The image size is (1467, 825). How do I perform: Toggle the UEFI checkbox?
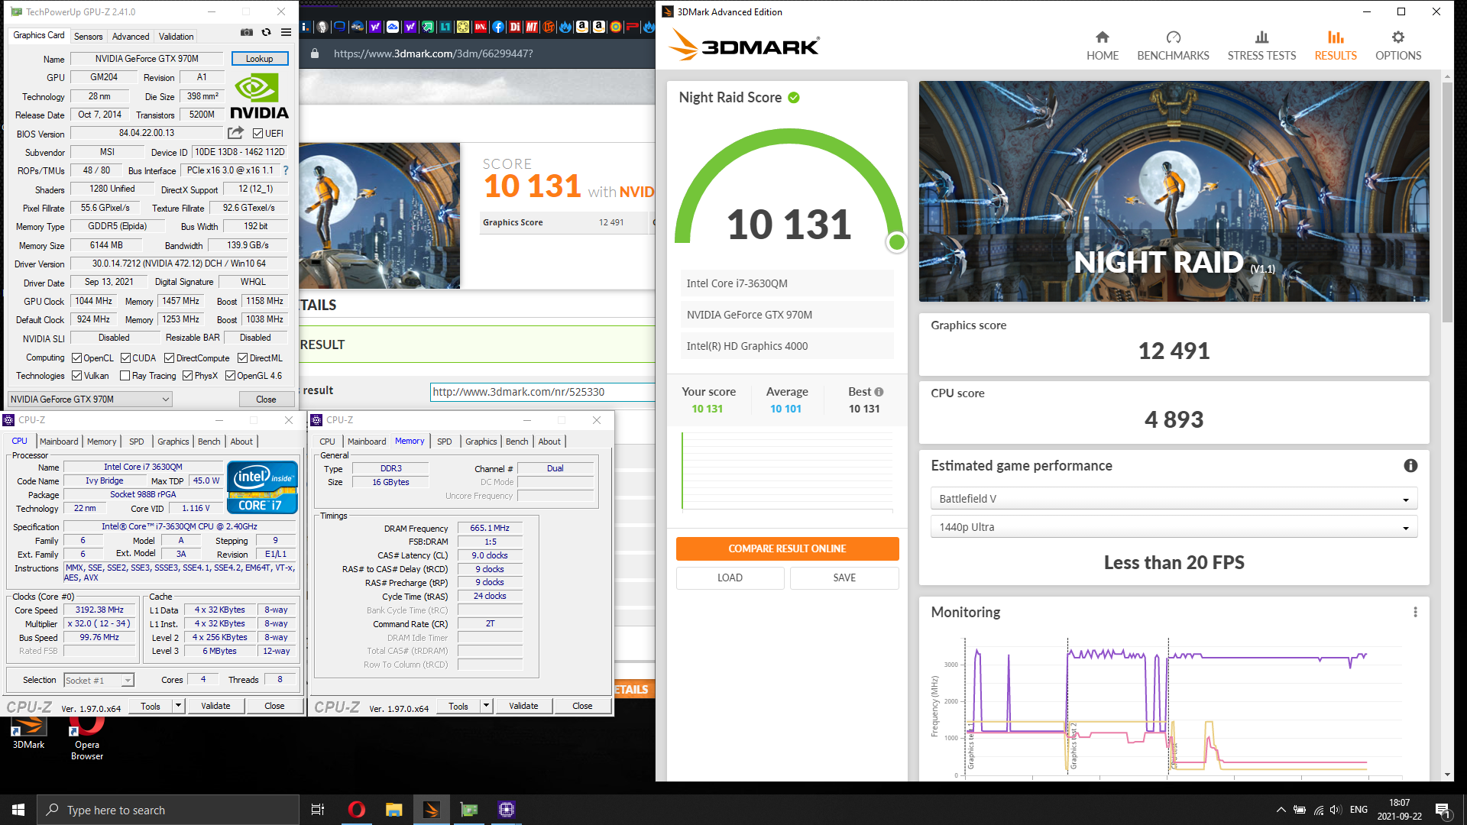[x=257, y=134]
